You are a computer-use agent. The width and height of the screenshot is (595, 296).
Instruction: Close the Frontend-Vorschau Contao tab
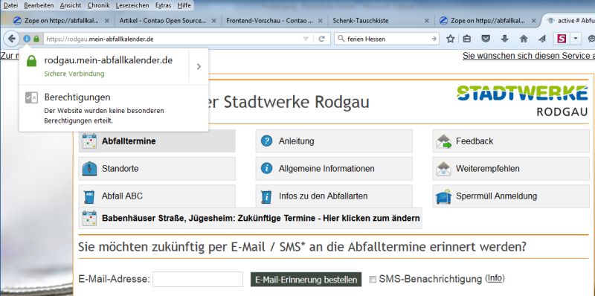coord(321,21)
